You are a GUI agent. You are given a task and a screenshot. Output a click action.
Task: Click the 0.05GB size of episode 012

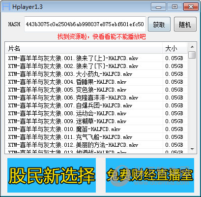(174, 145)
